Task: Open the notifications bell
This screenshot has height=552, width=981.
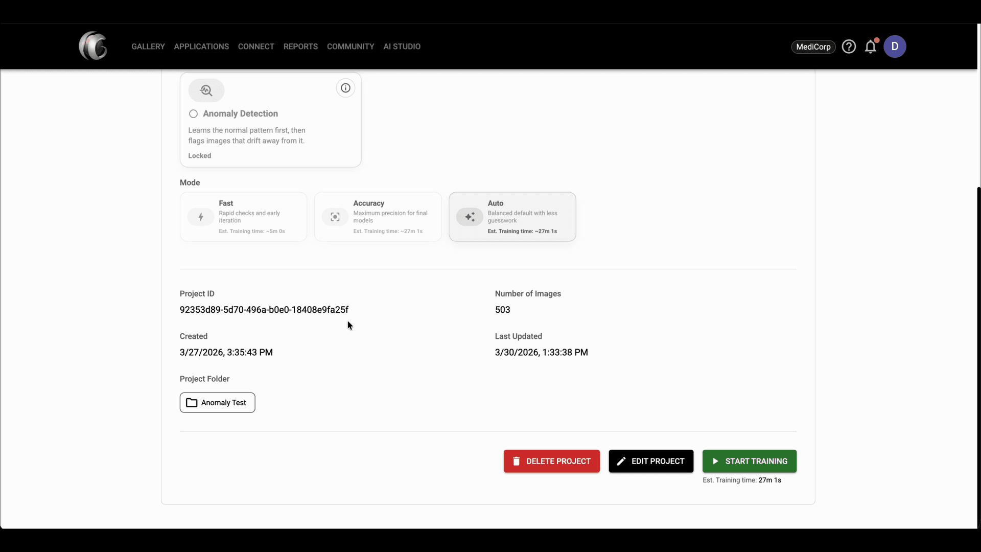Action: [x=871, y=47]
